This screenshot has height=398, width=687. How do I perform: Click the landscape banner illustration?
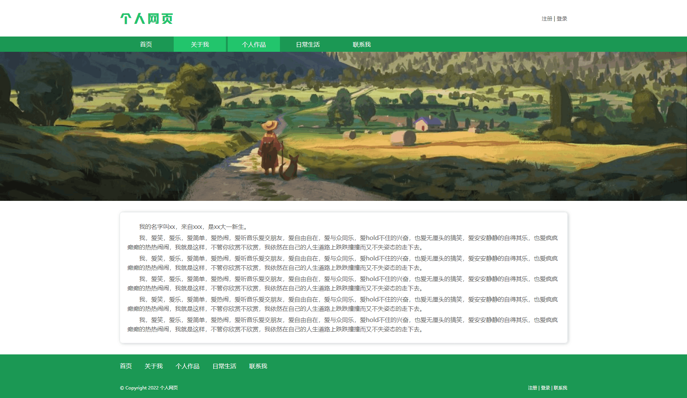[x=343, y=126]
